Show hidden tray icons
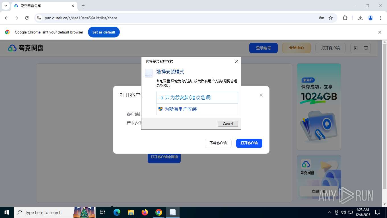Image resolution: width=387 pixels, height=218 pixels. tap(330, 212)
